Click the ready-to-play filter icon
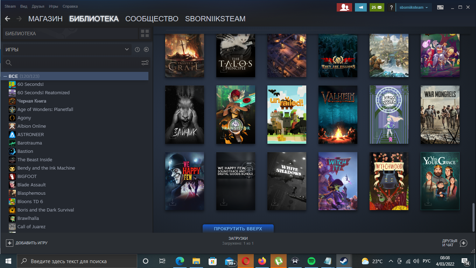Screen dimensions: 476x268 146,50
